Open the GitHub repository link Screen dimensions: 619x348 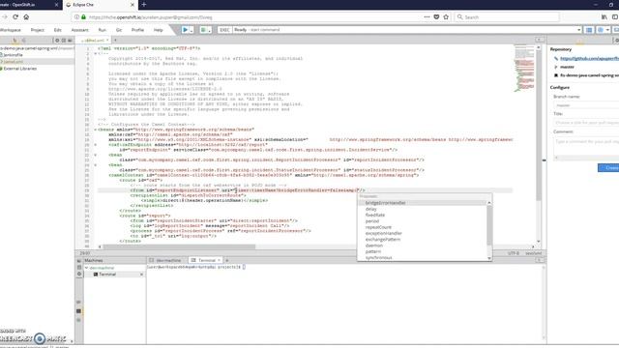click(589, 58)
